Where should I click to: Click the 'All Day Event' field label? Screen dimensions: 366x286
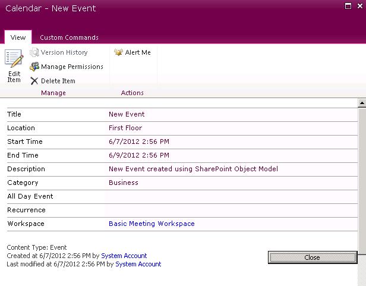click(x=30, y=196)
